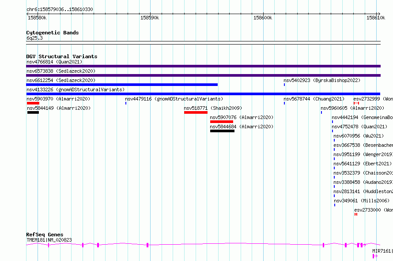
Task: Select the red bar under nsv5907076
Action: click(222, 122)
